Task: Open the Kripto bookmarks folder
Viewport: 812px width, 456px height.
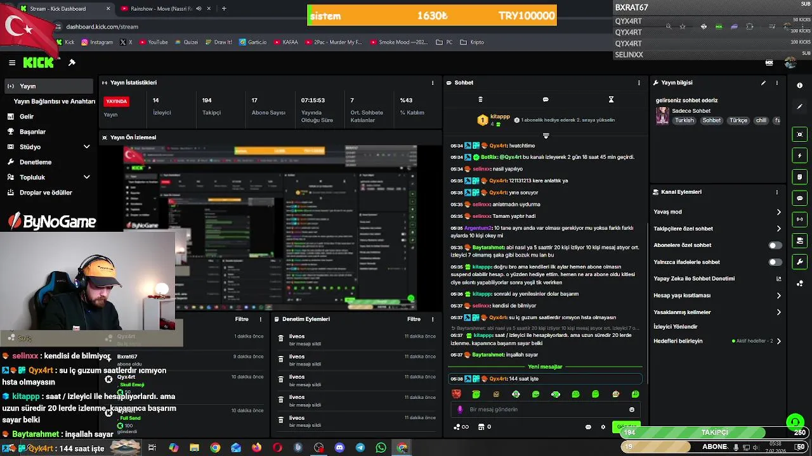Action: tap(472, 42)
